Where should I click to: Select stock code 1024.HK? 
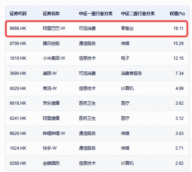[18, 148]
